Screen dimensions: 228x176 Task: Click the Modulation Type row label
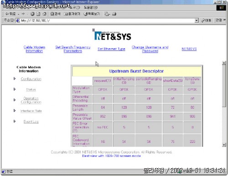pyautogui.click(x=82, y=90)
